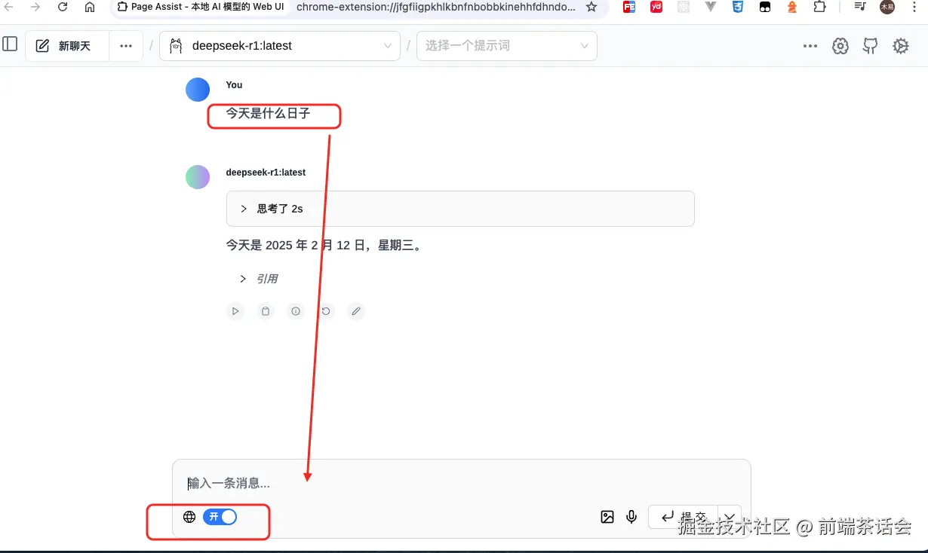Toggle the left sidebar panel icon
Image resolution: width=928 pixels, height=553 pixels.
click(10, 44)
